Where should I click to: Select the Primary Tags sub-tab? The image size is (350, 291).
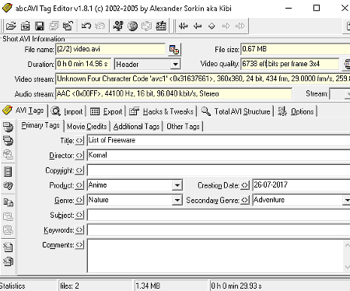click(x=40, y=125)
